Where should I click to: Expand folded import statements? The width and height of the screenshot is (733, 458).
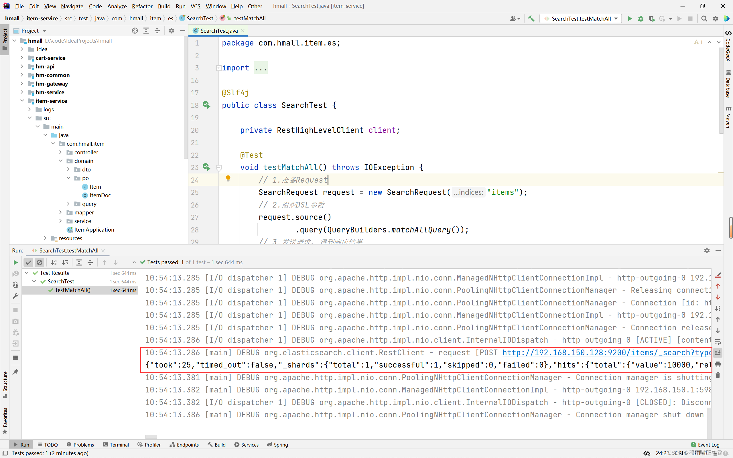coord(218,68)
